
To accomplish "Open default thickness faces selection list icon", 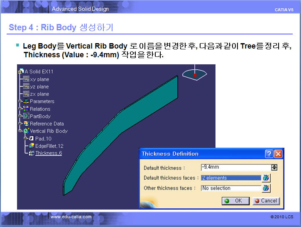I will click(266, 178).
